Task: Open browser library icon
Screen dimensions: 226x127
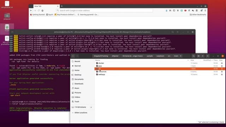Action: tap(170, 11)
